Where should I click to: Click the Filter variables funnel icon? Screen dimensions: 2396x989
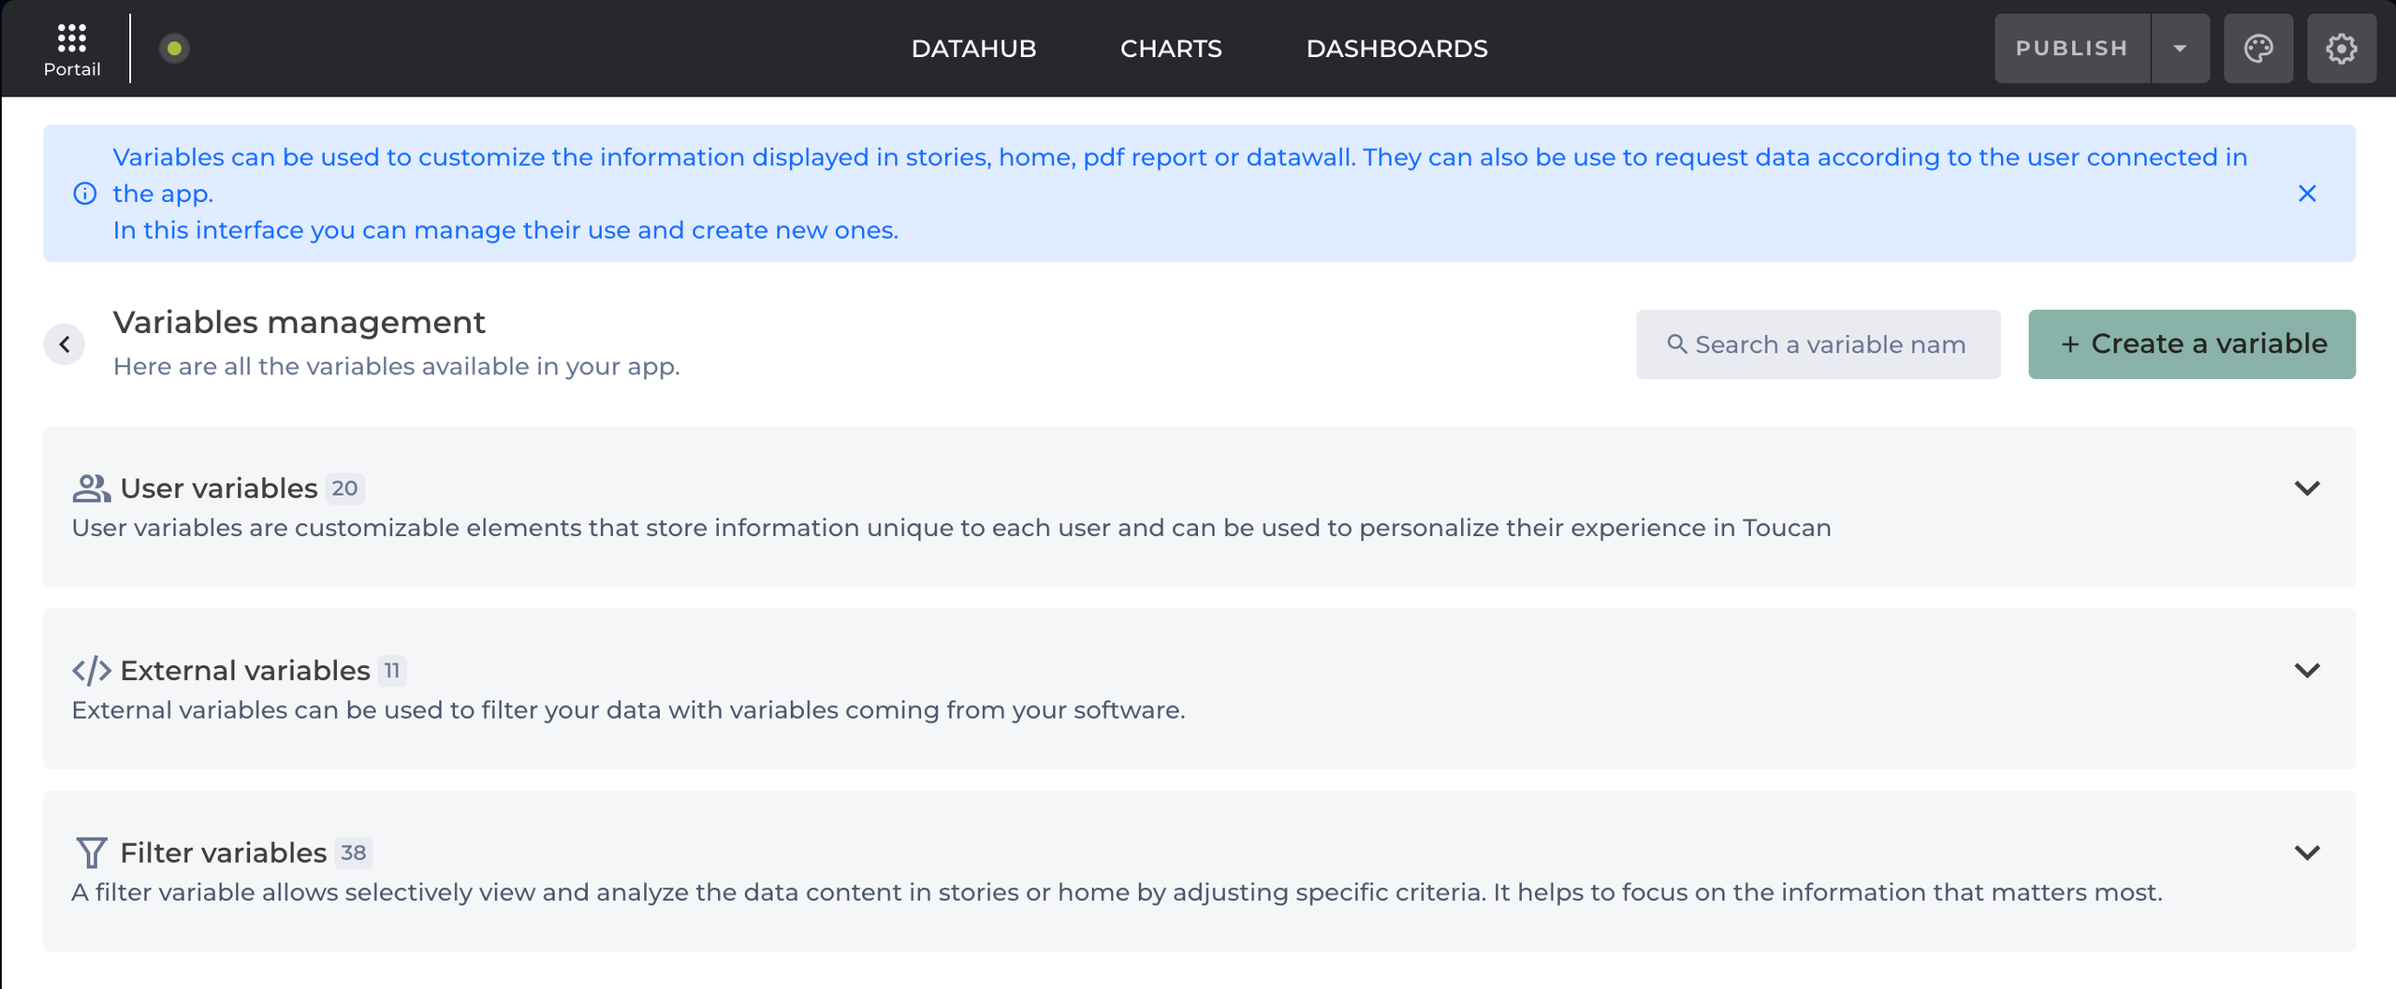[x=91, y=852]
